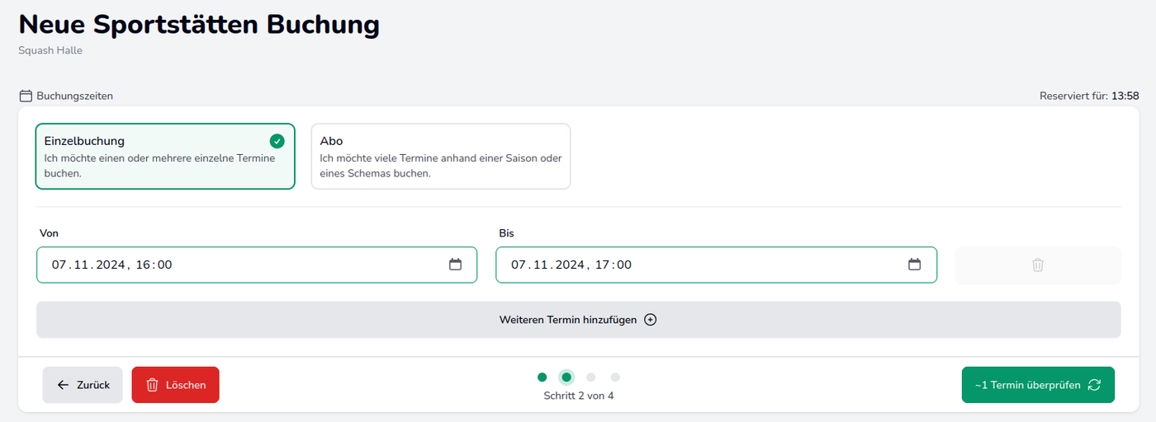Click into the Von date-time field
Viewport: 1156px width, 422px height.
click(239, 265)
